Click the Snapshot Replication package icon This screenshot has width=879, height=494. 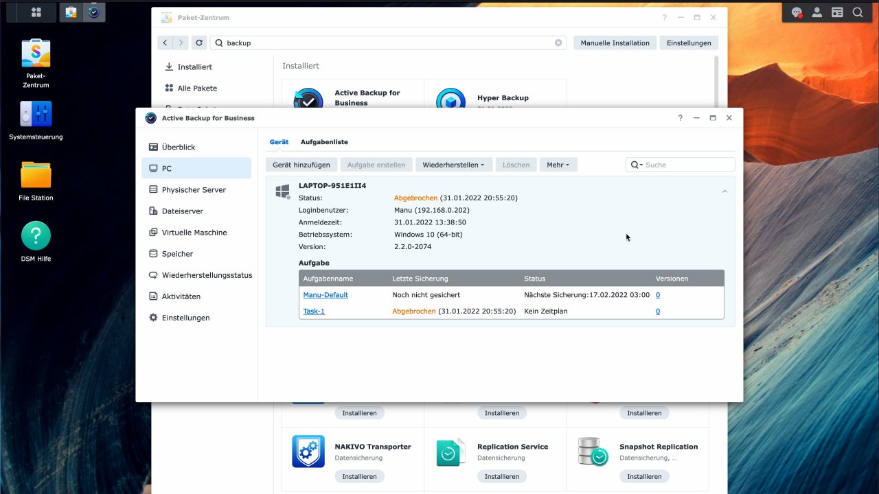(593, 451)
